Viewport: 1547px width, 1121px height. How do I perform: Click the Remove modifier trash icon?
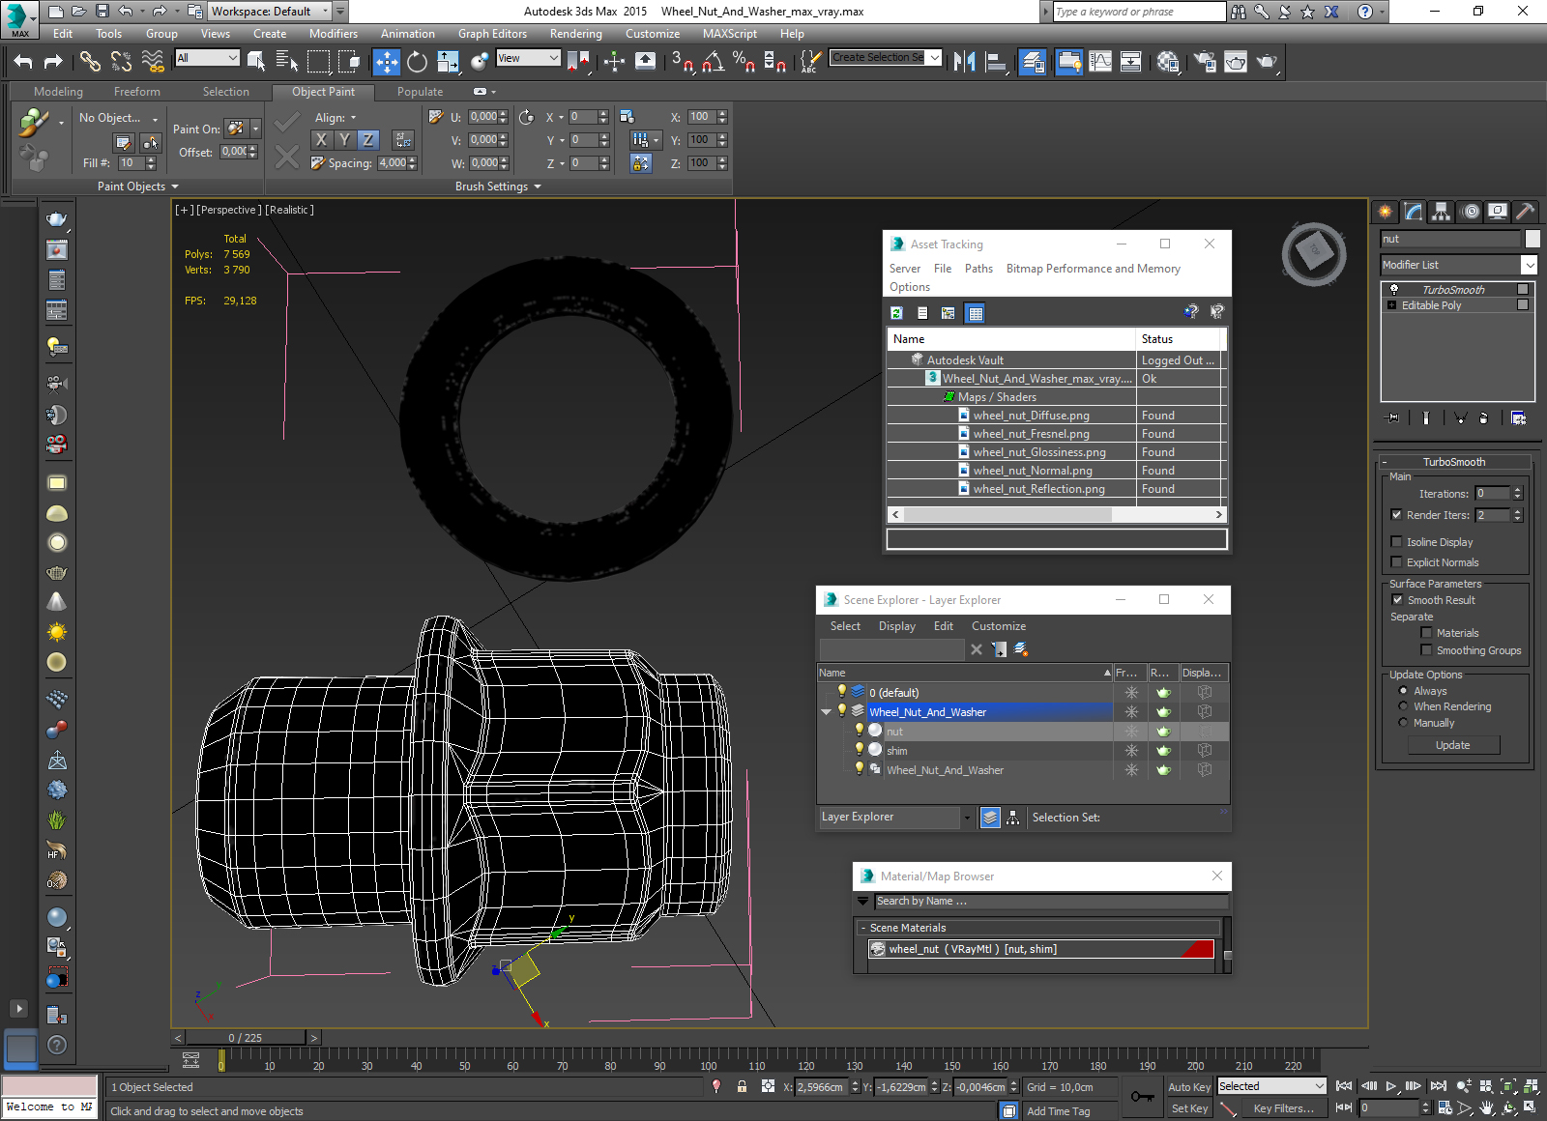tap(1483, 418)
